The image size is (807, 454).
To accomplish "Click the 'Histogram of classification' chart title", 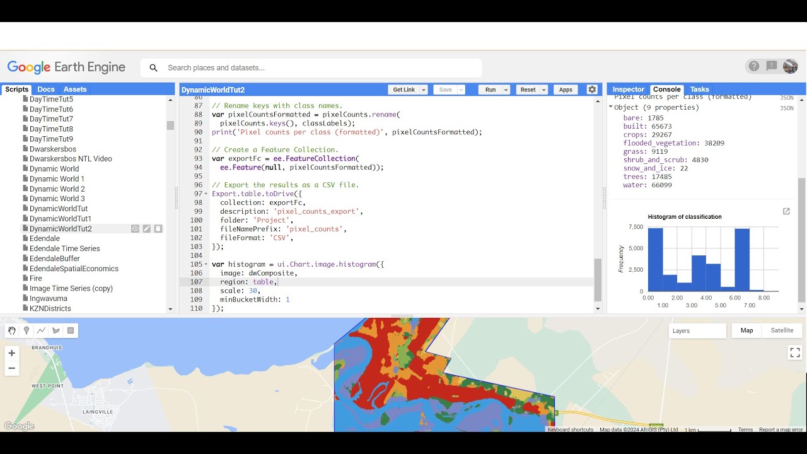I will [x=684, y=217].
